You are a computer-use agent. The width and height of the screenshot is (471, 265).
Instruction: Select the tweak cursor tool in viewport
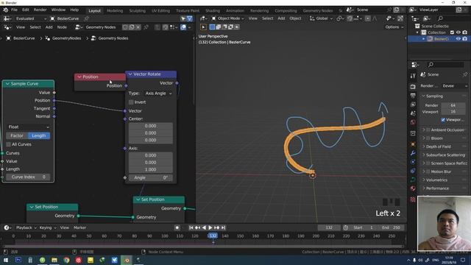[203, 27]
